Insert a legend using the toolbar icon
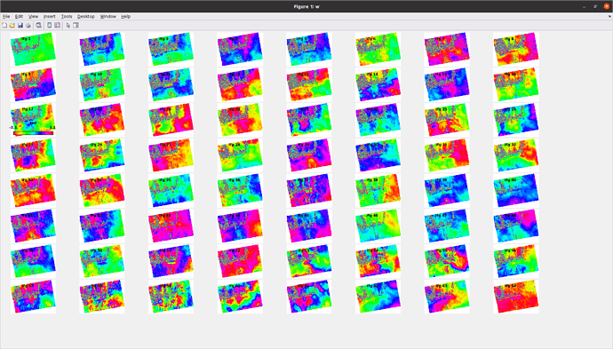Viewport: 613px width, 349px height. (58, 26)
